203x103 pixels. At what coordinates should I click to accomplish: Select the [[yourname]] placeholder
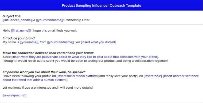(29, 42)
